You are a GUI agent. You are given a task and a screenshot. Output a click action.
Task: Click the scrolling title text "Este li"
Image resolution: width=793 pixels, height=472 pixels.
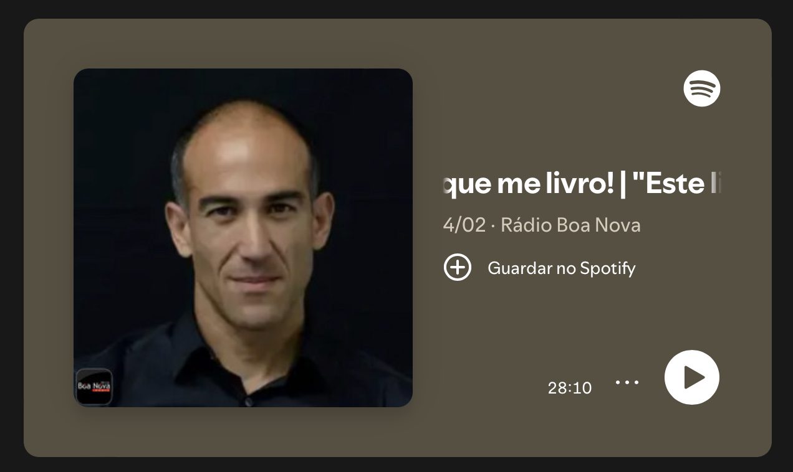(676, 185)
